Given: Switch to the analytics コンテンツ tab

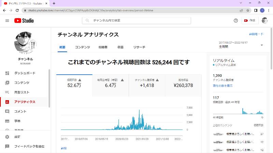Looking at the screenshot, I should tap(82, 47).
